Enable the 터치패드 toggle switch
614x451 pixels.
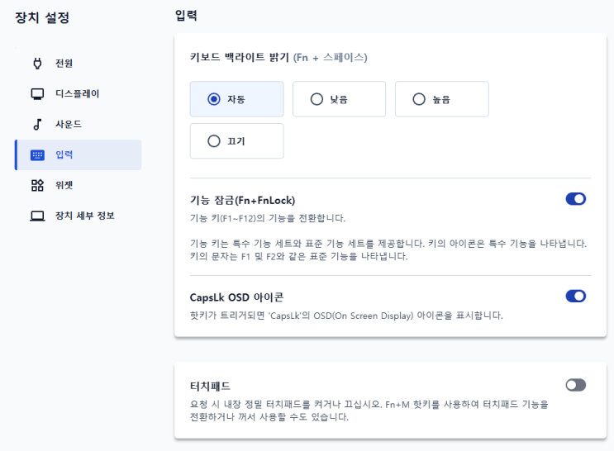coord(575,385)
